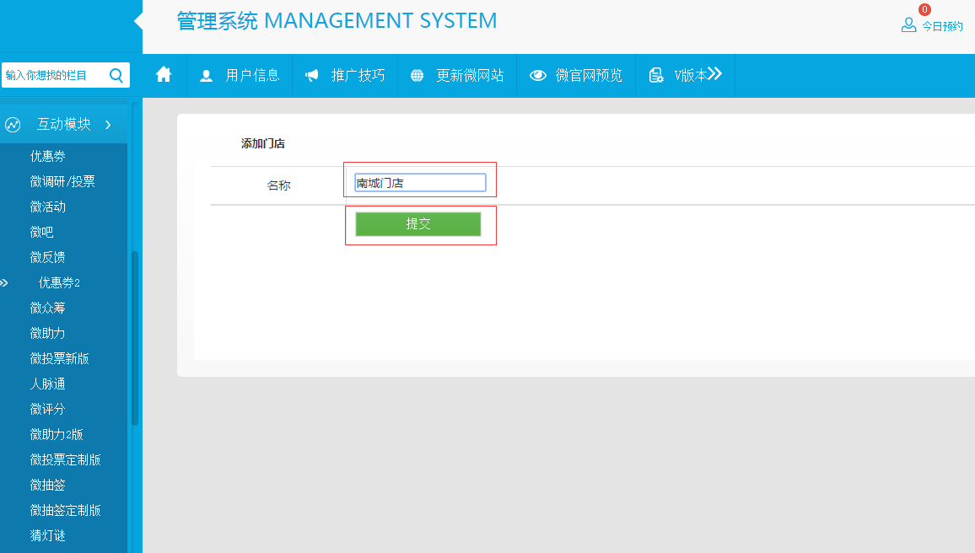Click the globe icon for 更新微网站
This screenshot has height=553, width=975.
click(x=417, y=76)
